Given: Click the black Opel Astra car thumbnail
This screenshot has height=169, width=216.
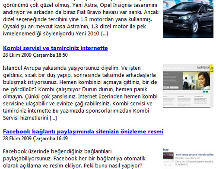Looking at the screenshot, I should pyautogui.click(x=188, y=19).
